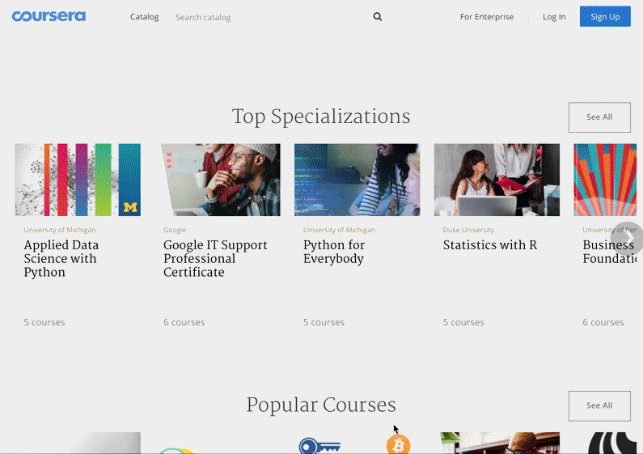Click the carousel next arrow

point(627,238)
